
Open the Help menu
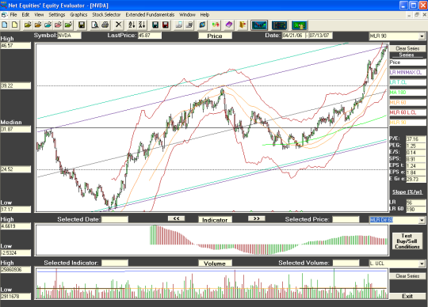click(204, 15)
